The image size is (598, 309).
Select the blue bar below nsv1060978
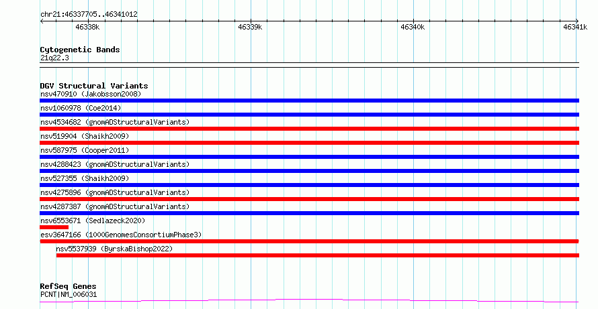[309, 115]
